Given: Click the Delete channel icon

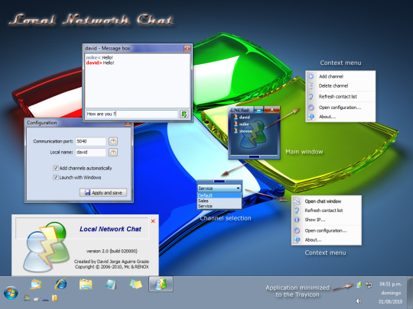Looking at the screenshot, I should tap(311, 85).
